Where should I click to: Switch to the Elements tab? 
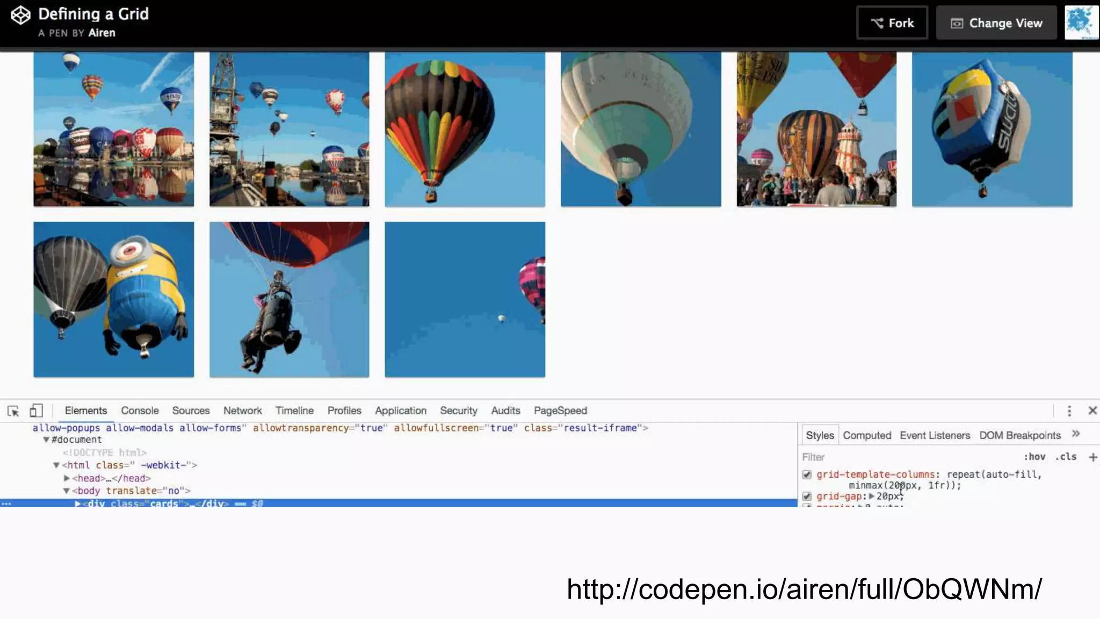[x=86, y=411]
